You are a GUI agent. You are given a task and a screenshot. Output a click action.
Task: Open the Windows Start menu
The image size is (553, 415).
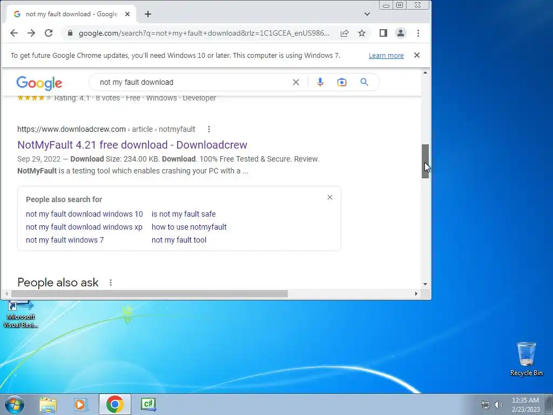[x=14, y=404]
